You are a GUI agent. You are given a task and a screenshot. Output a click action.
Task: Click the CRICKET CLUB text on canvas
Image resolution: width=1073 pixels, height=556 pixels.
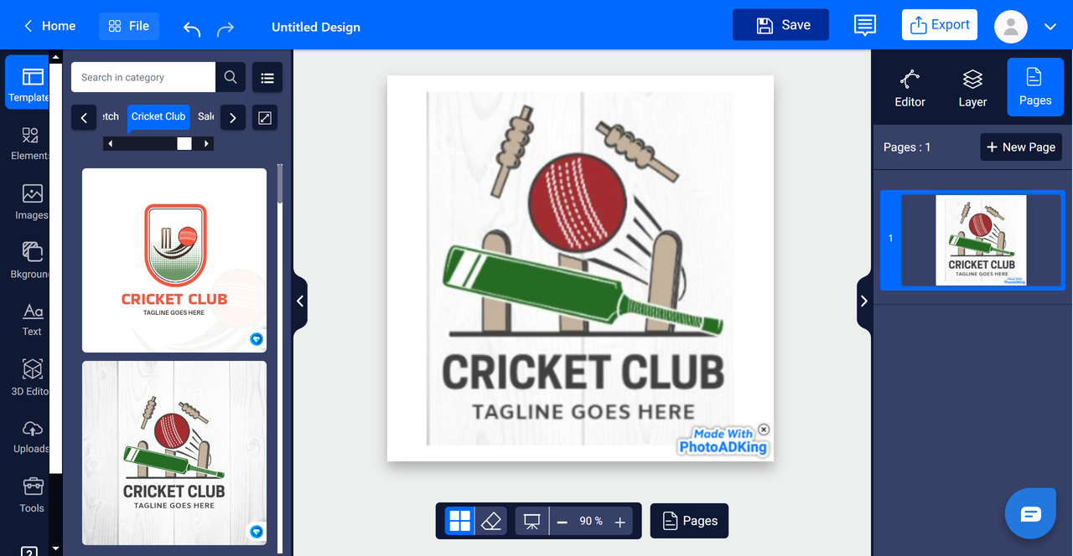tap(583, 373)
